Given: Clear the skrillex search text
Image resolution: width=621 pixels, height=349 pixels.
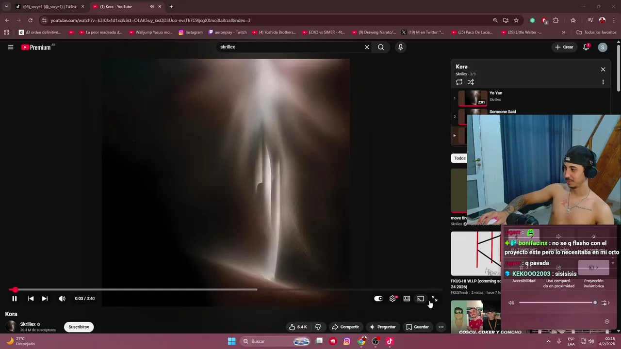Looking at the screenshot, I should pyautogui.click(x=367, y=47).
